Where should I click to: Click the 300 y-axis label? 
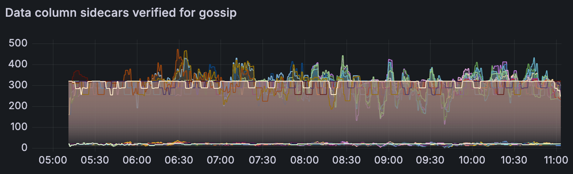pyautogui.click(x=18, y=85)
